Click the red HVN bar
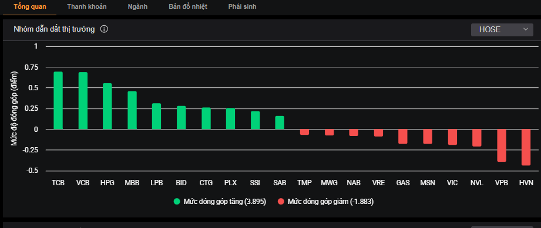Image resolution: width=541 pixels, height=228 pixels. (x=526, y=147)
